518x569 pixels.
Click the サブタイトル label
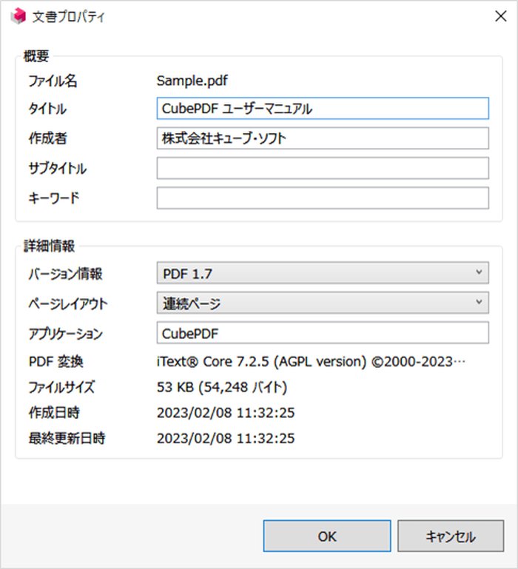coord(58,168)
